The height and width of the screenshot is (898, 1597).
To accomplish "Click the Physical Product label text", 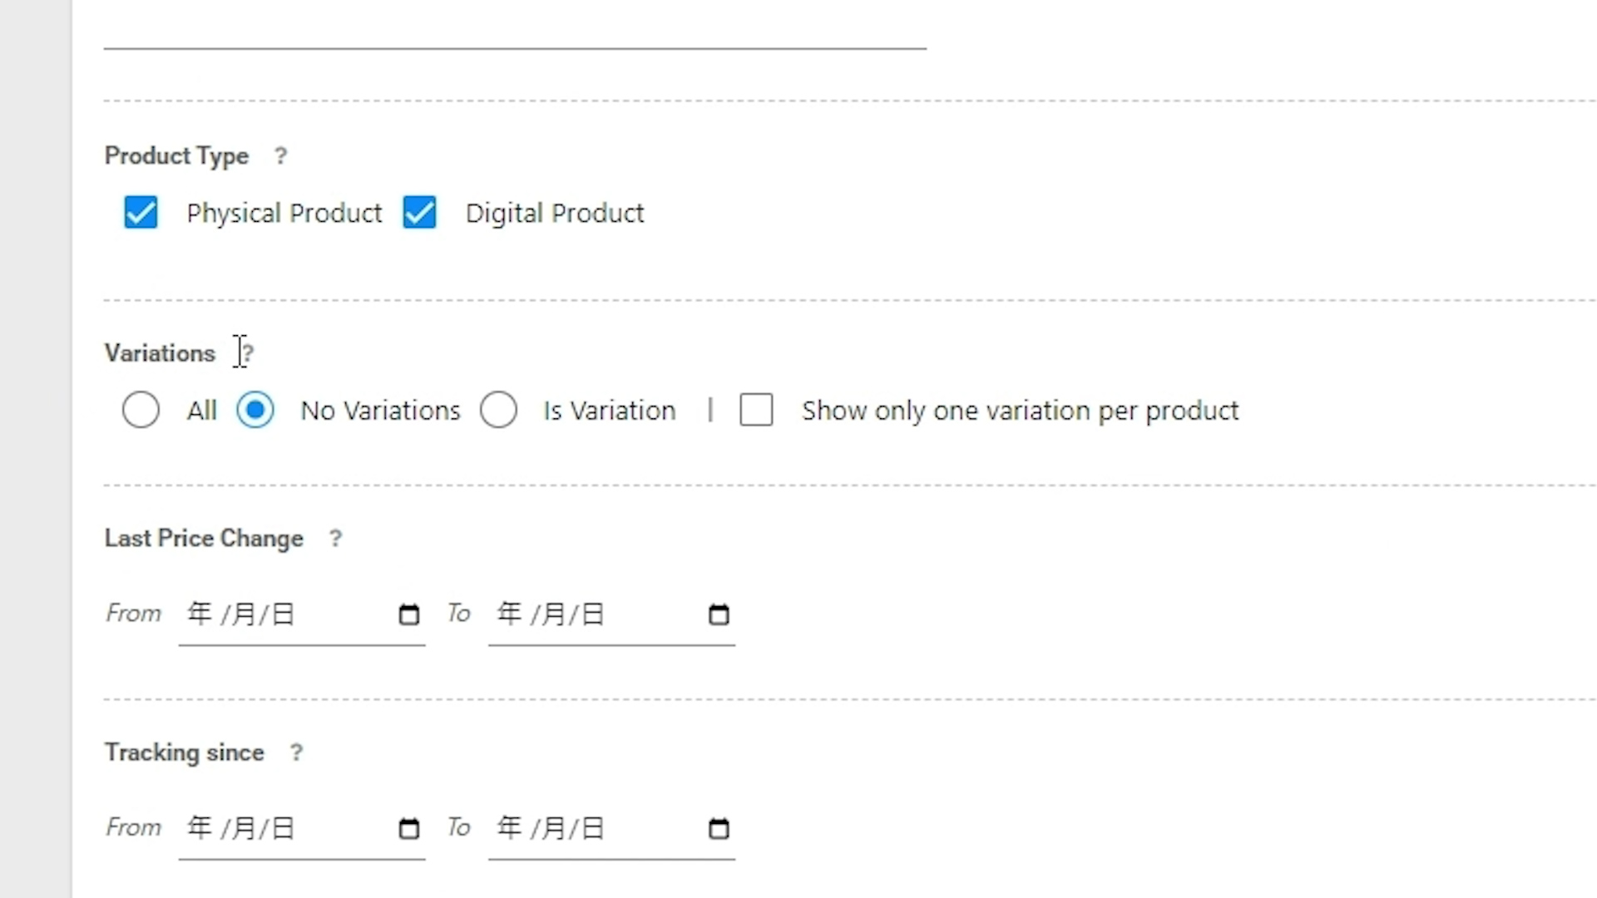I will pyautogui.click(x=284, y=214).
